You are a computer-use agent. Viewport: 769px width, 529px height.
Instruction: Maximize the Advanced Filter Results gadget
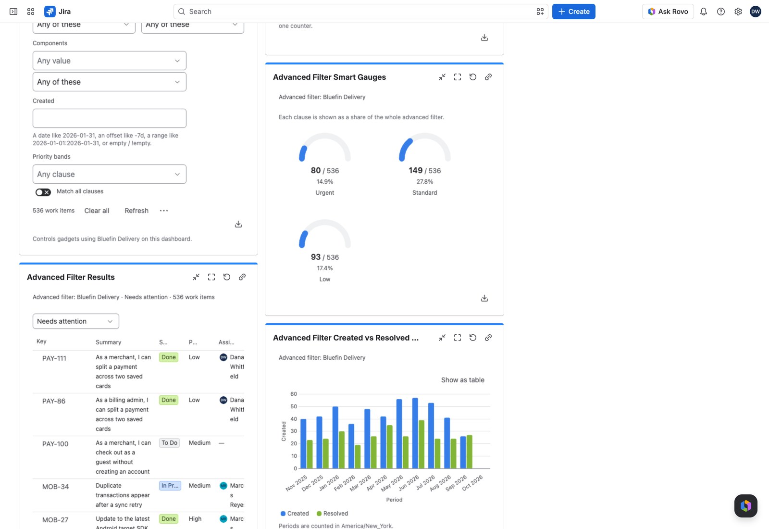211,277
